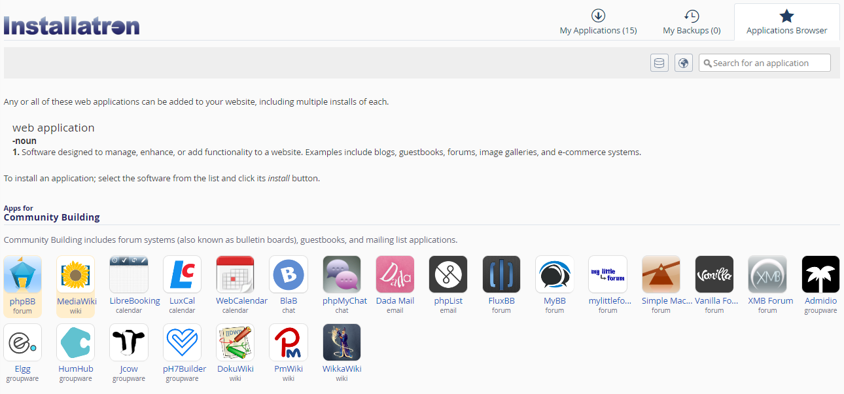Open the DokuWiki app icon

pyautogui.click(x=236, y=342)
